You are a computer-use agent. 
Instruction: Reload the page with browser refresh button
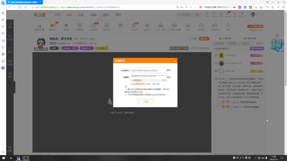tap(20, 7)
